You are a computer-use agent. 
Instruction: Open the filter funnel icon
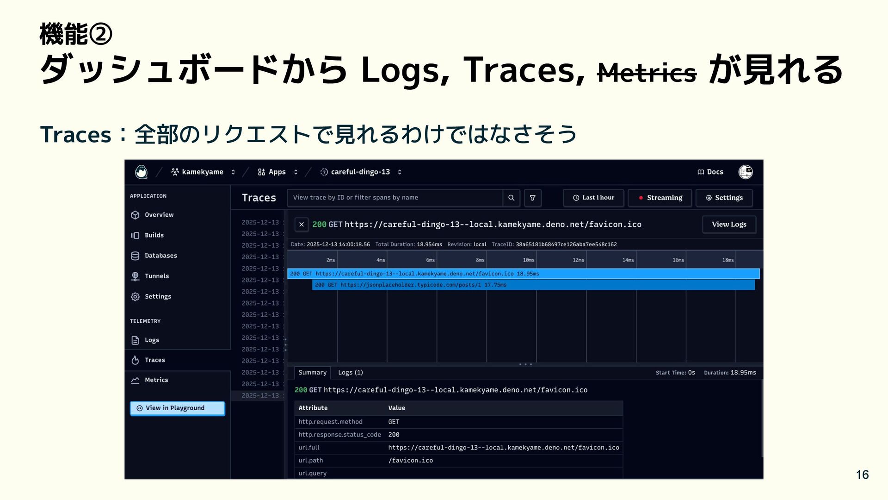532,198
